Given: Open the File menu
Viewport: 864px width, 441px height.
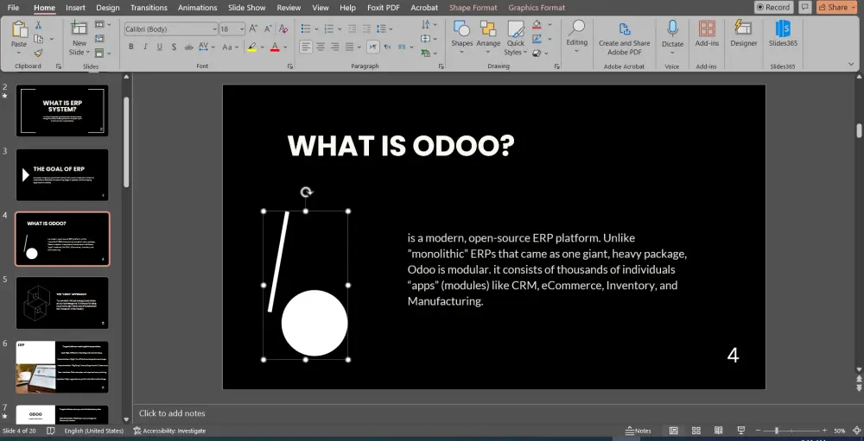Looking at the screenshot, I should tap(13, 8).
